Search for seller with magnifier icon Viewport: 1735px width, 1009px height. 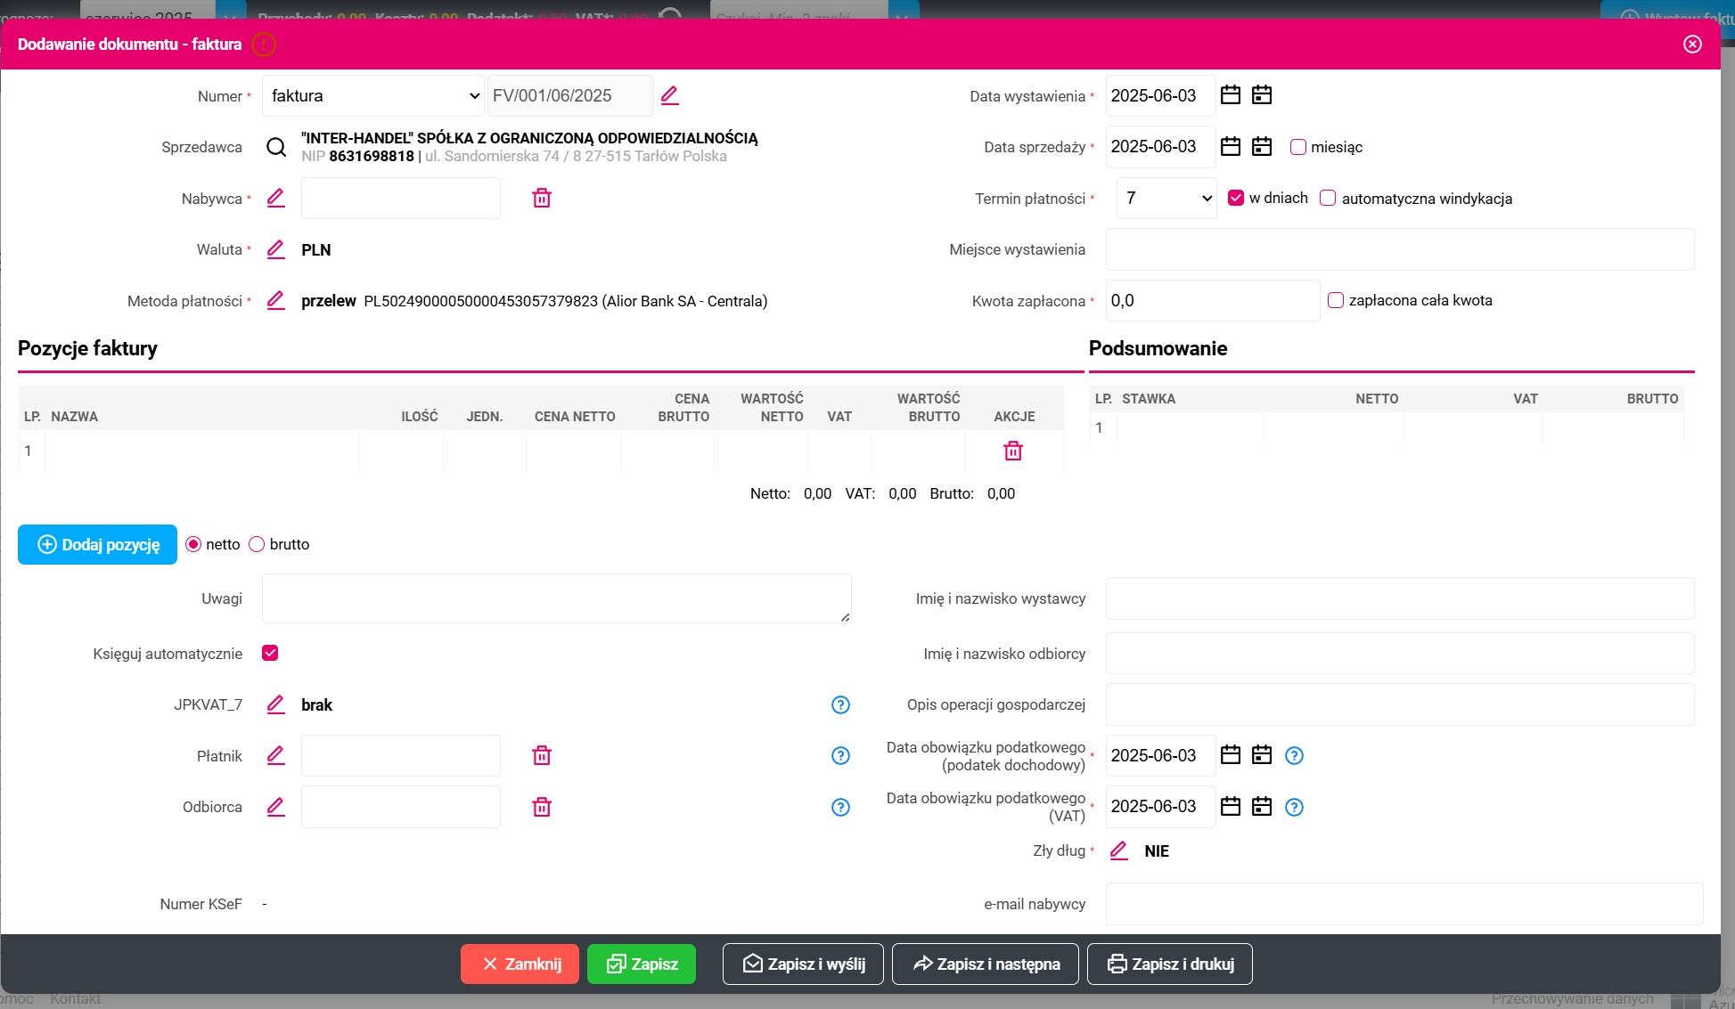click(x=276, y=147)
